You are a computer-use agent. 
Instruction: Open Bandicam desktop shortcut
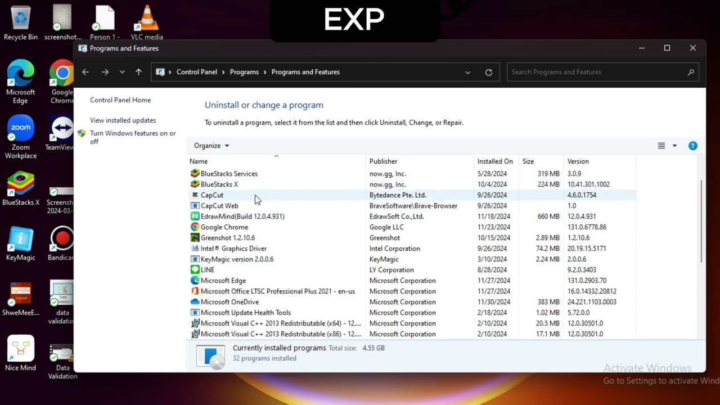tap(61, 244)
